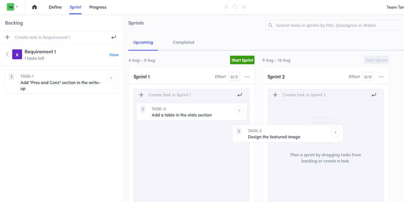This screenshot has height=202, width=404.
Task: Go back using the chevron beside Requirement 1
Action: [x=7, y=54]
